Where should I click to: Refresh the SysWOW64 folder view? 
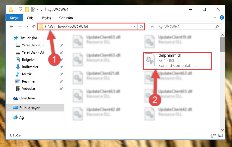[x=141, y=27]
